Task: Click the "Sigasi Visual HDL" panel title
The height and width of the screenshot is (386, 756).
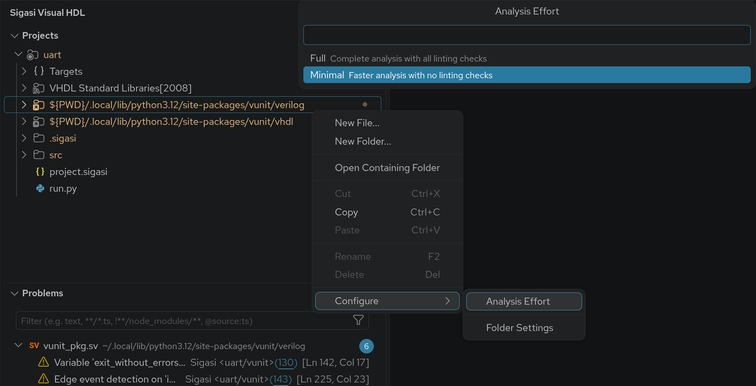Action: [x=48, y=13]
